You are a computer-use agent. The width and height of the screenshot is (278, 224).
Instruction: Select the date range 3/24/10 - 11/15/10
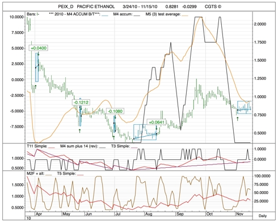pos(140,7)
